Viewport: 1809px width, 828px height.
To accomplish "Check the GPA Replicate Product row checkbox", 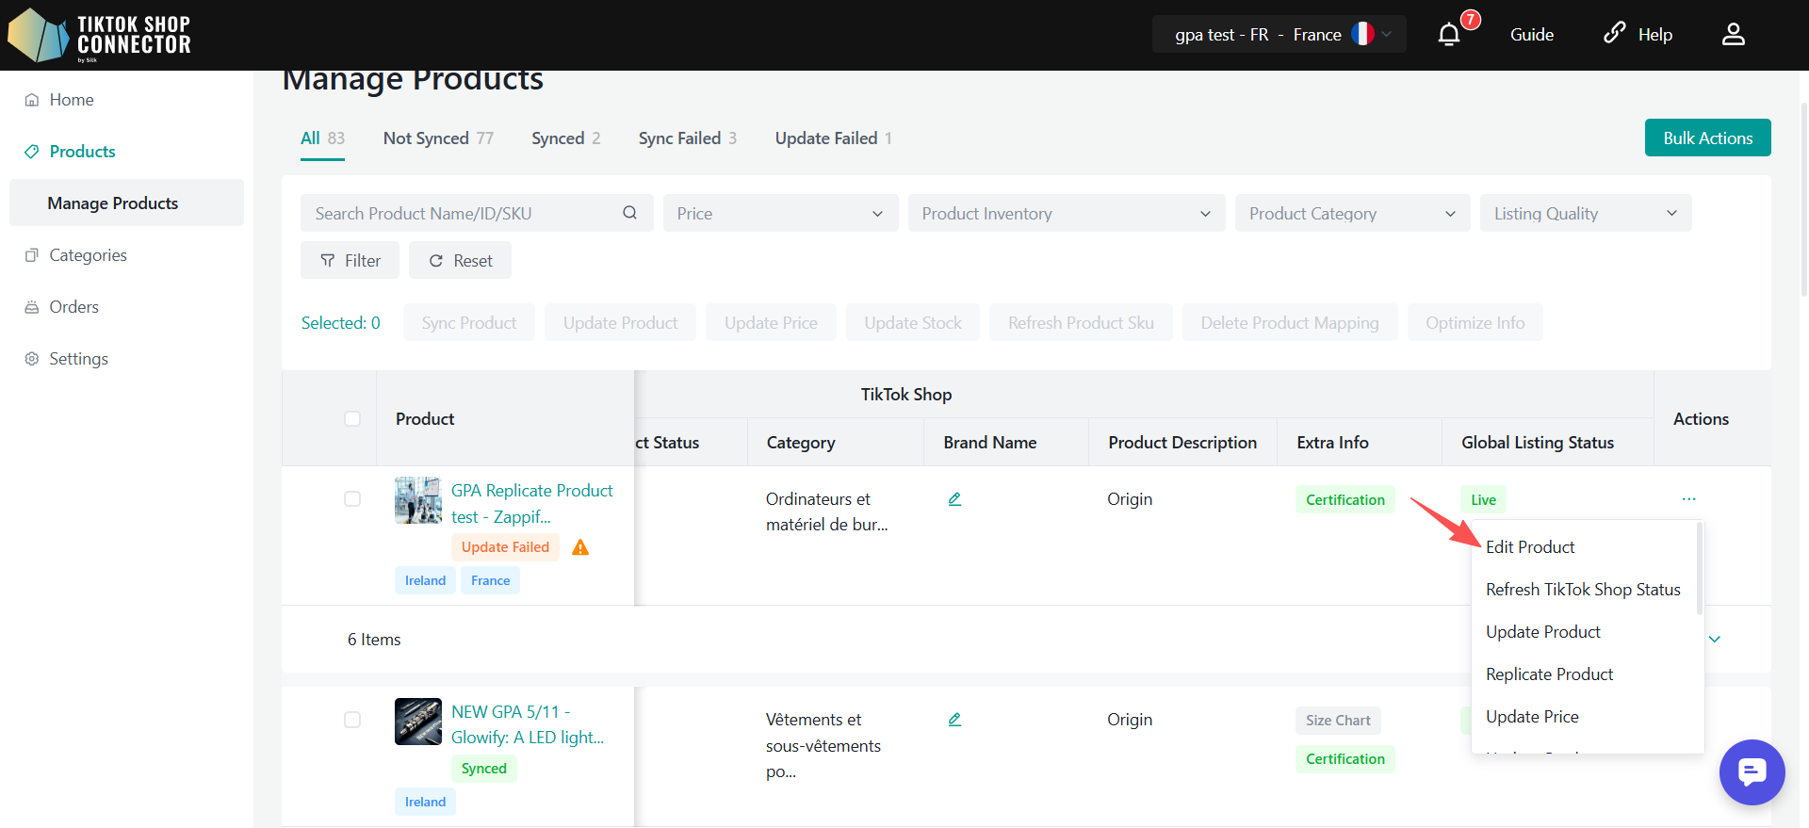I will (352, 498).
